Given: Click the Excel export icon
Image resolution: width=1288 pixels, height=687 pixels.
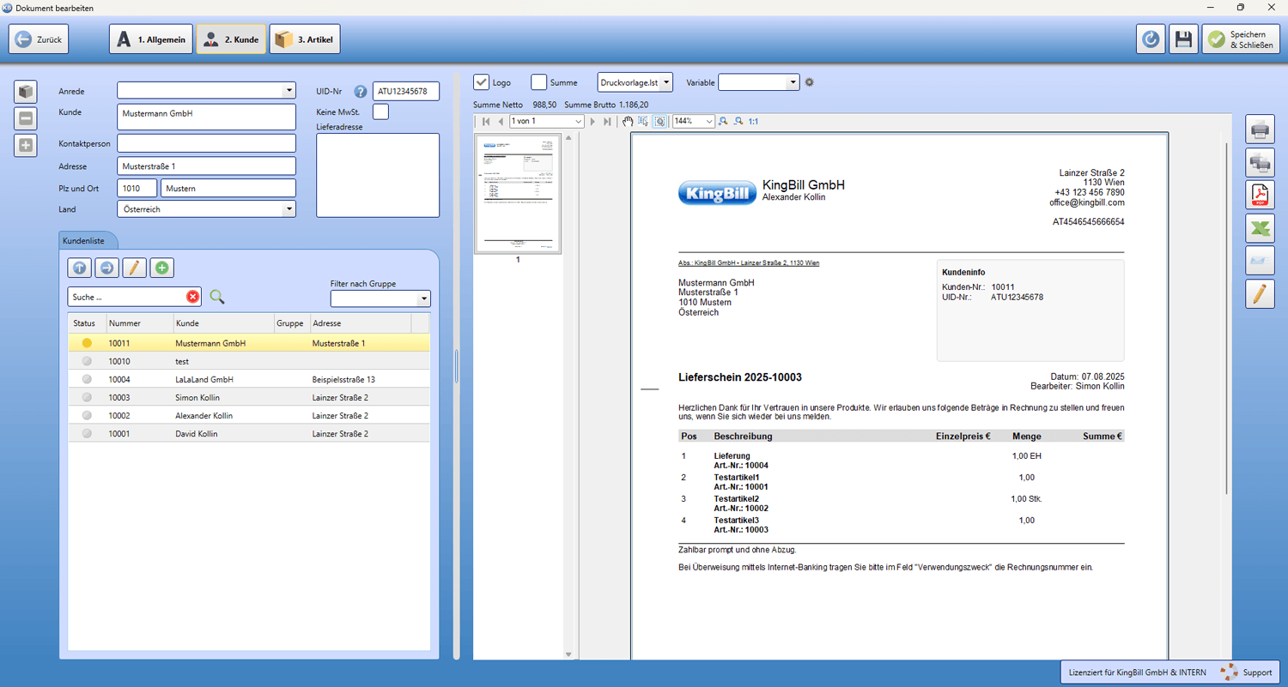Looking at the screenshot, I should [x=1260, y=228].
